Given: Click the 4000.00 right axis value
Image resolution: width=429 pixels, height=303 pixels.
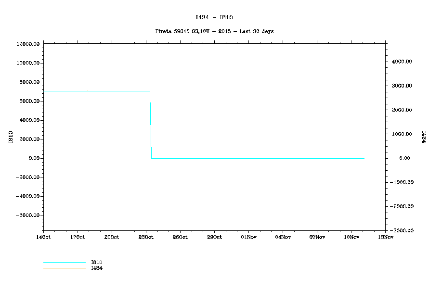Looking at the screenshot, I should [402, 62].
